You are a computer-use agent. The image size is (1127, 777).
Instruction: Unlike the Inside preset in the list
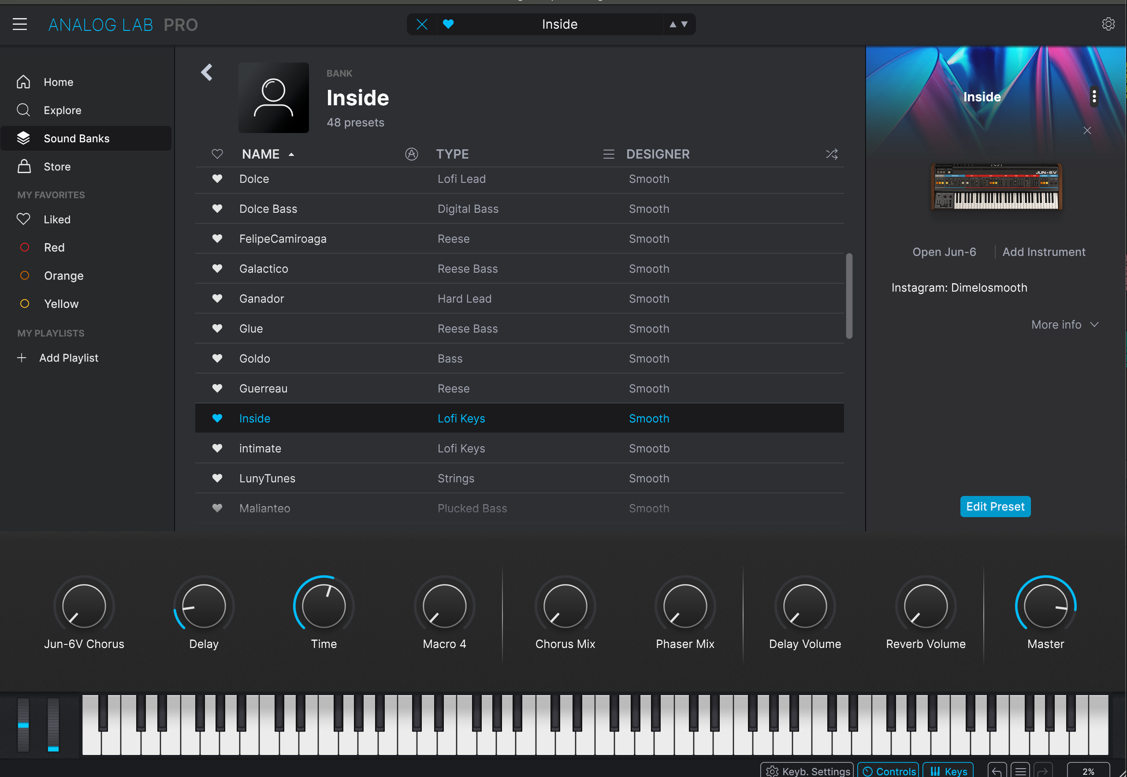[217, 418]
